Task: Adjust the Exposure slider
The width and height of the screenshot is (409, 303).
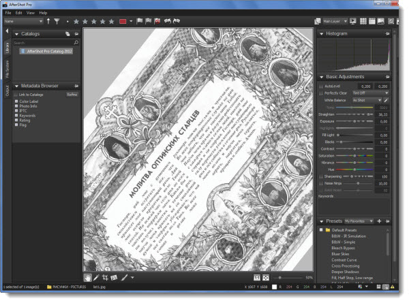Action: tap(354, 121)
